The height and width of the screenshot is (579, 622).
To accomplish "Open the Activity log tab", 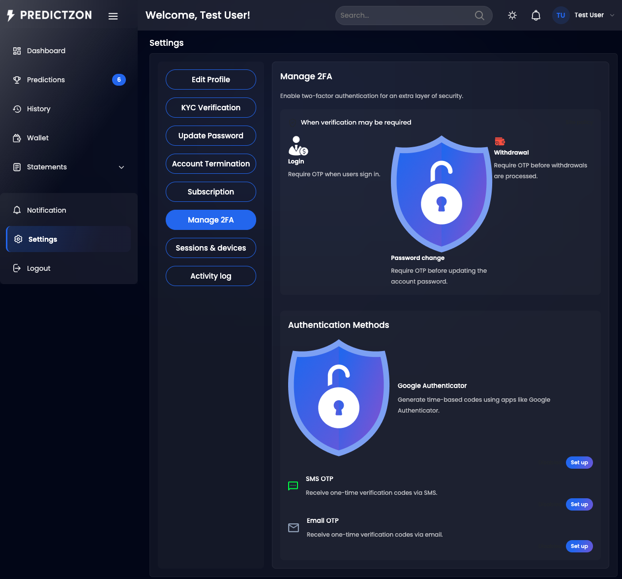I will 211,276.
